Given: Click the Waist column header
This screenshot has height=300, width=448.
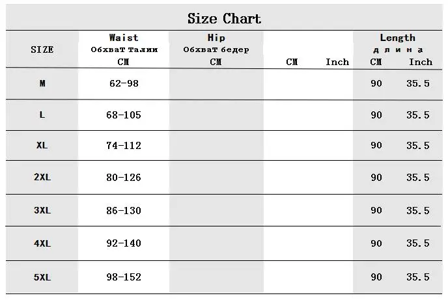Looking at the screenshot, I should tap(124, 38).
